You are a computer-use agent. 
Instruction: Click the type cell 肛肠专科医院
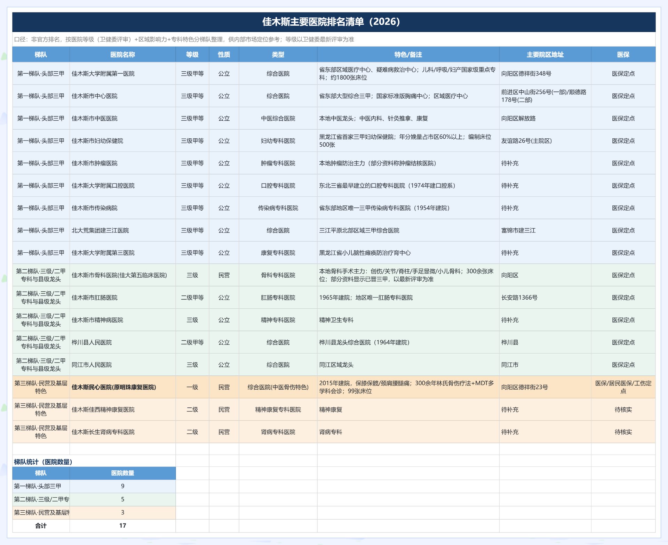tap(278, 298)
